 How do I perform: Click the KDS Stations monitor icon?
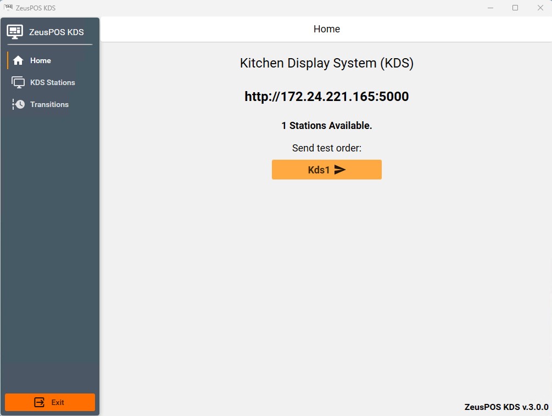[18, 82]
